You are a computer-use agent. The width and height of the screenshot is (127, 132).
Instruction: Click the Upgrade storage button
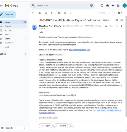(x=13, y=128)
